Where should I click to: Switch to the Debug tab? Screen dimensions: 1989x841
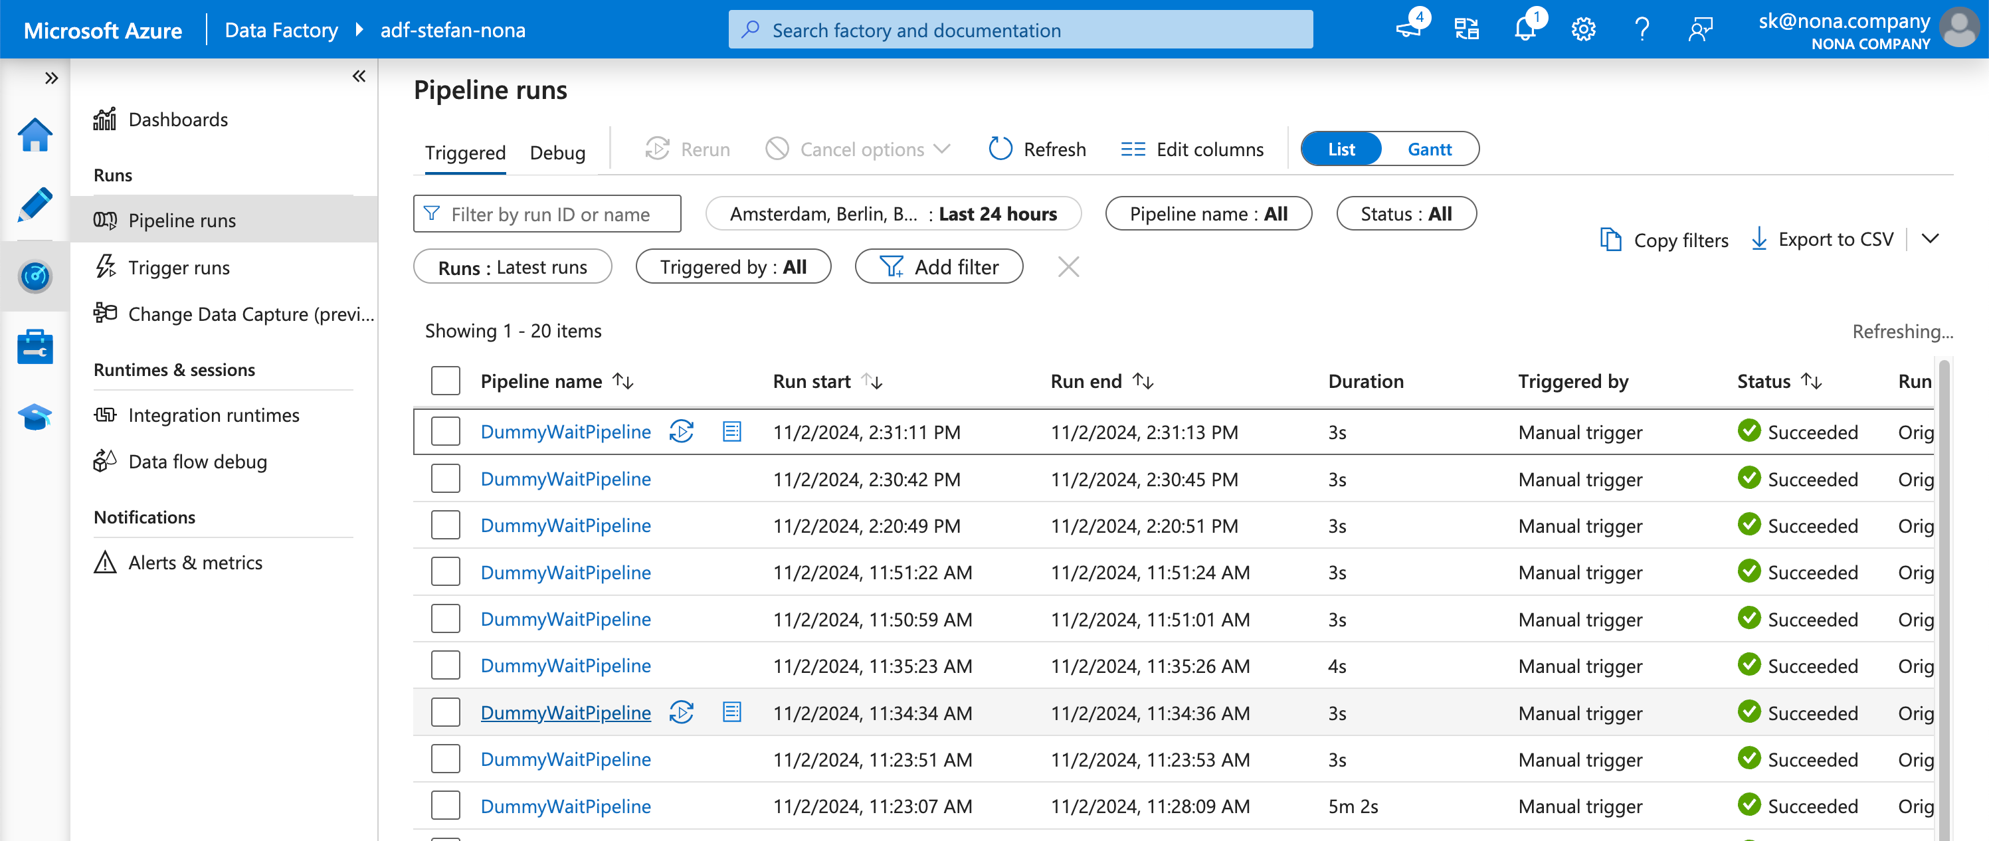click(557, 152)
